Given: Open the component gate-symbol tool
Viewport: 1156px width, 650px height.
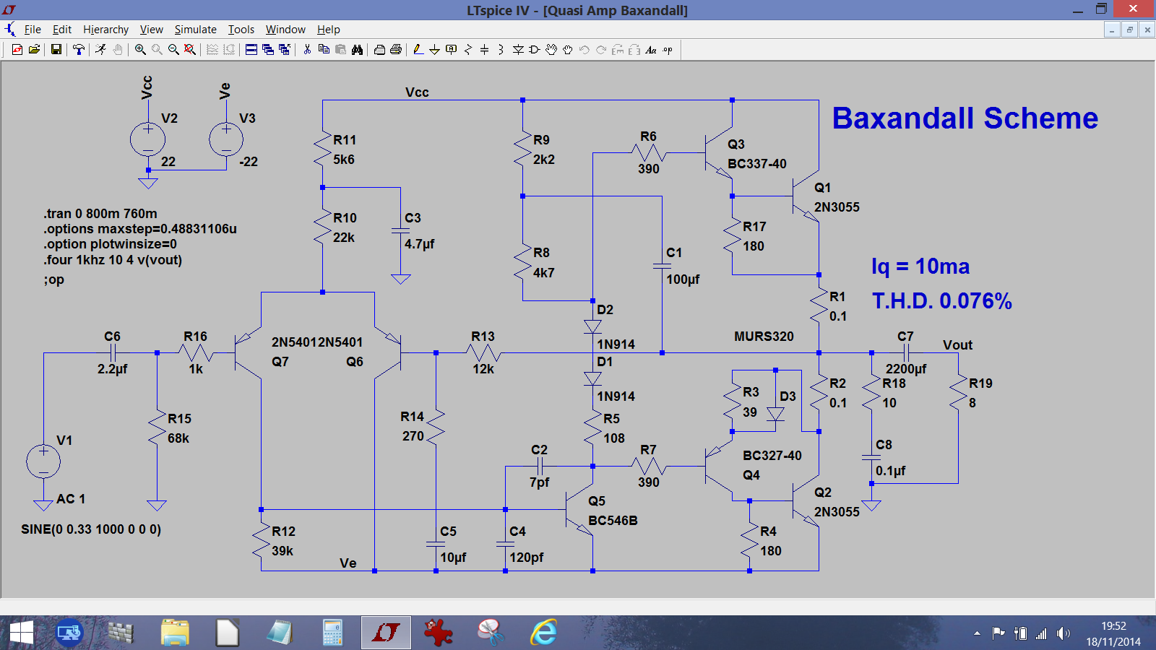Looking at the screenshot, I should (535, 49).
